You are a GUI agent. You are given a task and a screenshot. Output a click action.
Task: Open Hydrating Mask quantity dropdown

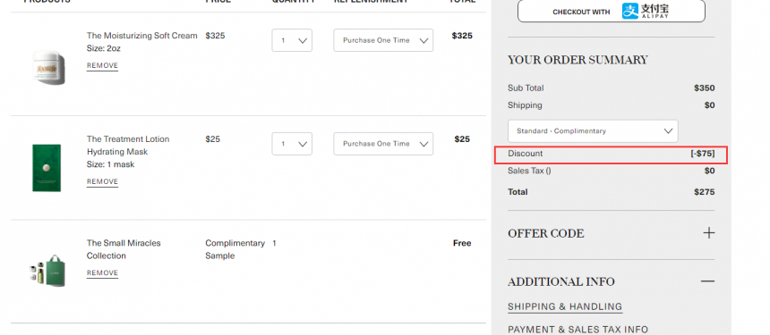(x=292, y=144)
